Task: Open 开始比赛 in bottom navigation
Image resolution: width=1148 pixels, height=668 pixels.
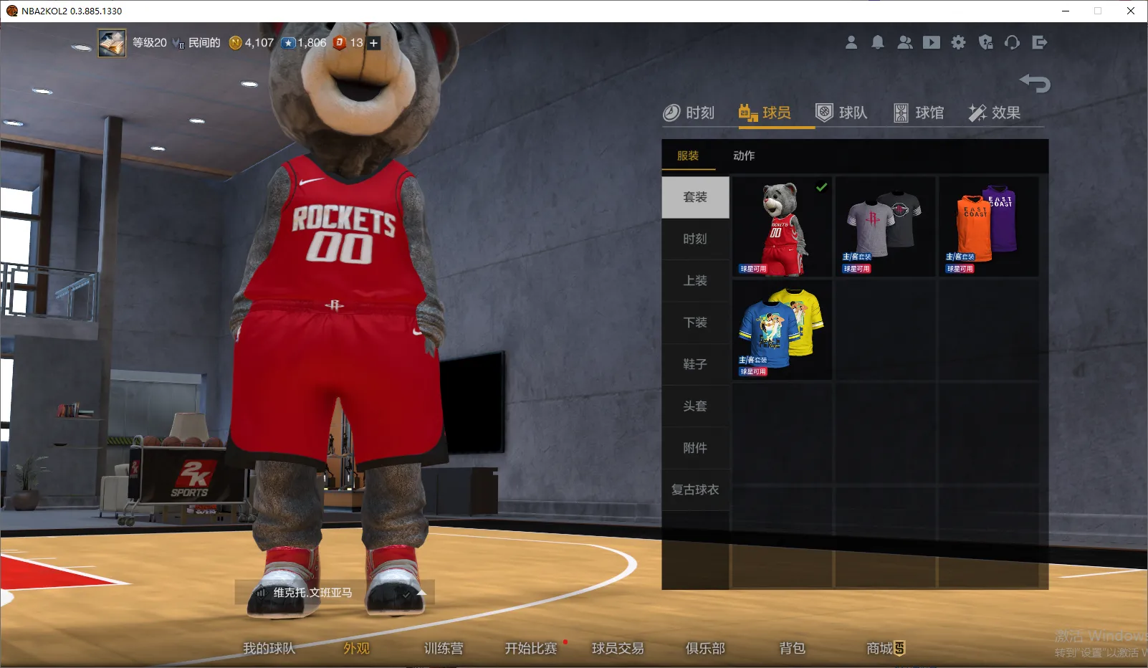Action: [x=531, y=648]
